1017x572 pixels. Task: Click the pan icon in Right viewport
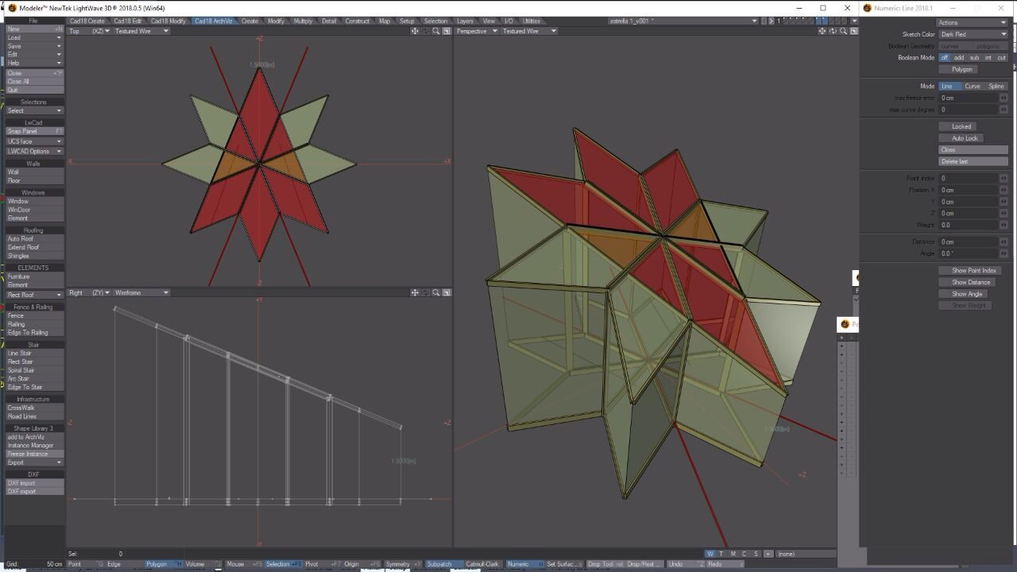click(415, 292)
